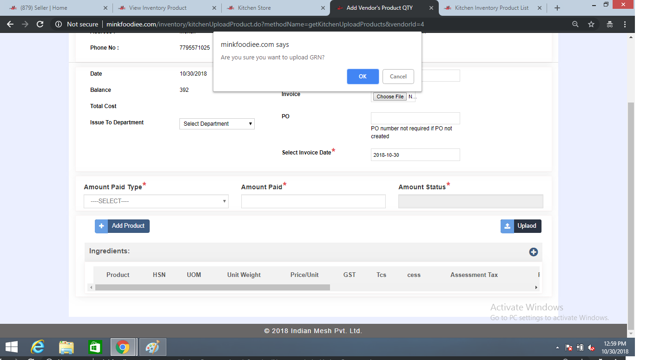The height and width of the screenshot is (360, 647).
Task: Open the Windows Start menu
Action: click(x=11, y=347)
